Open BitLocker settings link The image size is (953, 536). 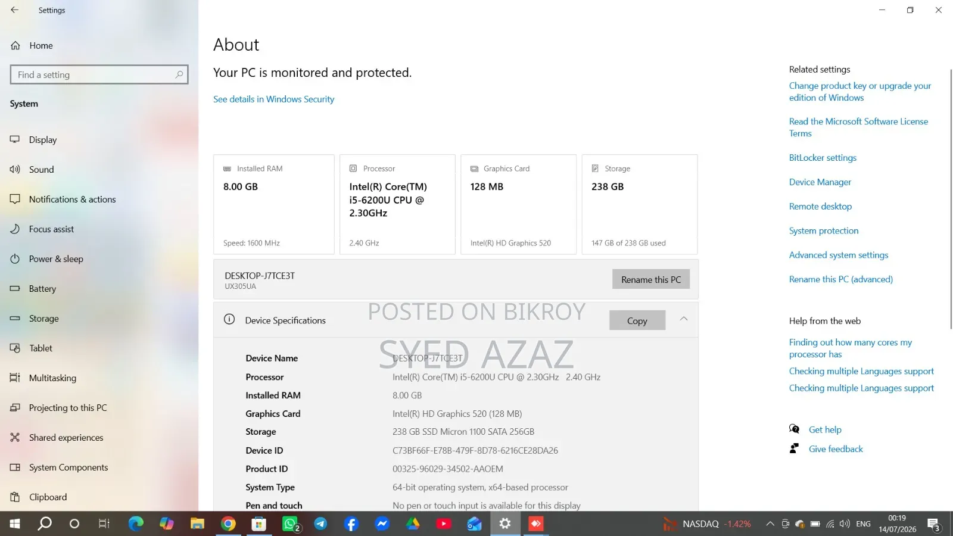(823, 158)
